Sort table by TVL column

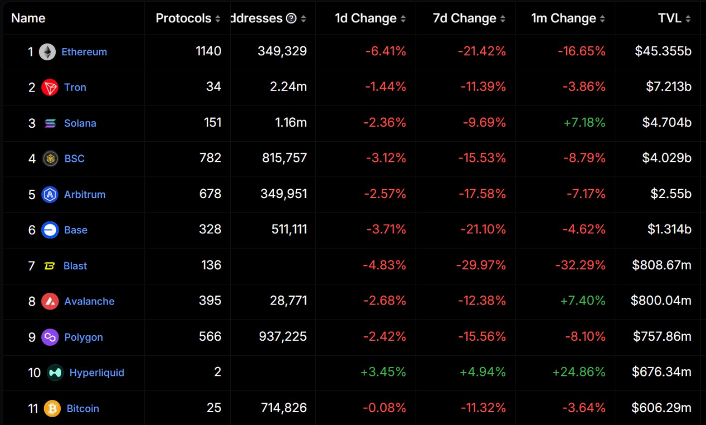click(x=688, y=19)
